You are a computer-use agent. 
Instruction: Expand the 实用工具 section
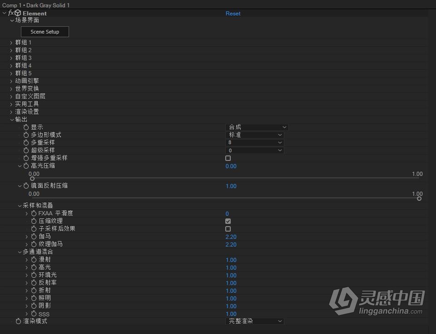(11, 104)
